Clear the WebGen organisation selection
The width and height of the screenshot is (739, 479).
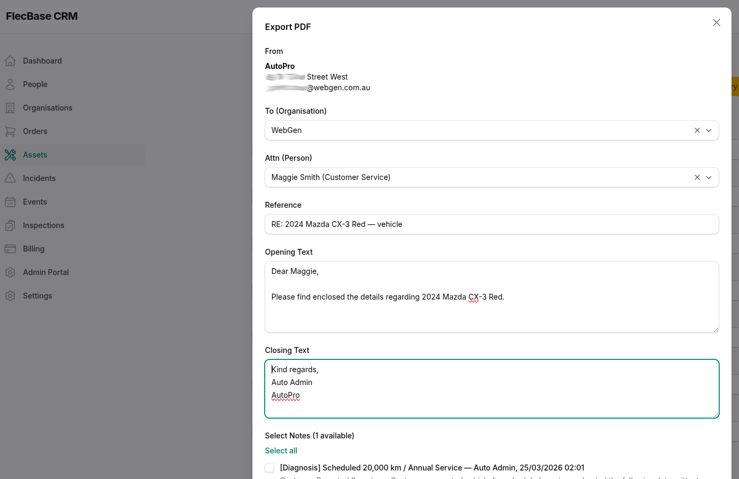(697, 130)
